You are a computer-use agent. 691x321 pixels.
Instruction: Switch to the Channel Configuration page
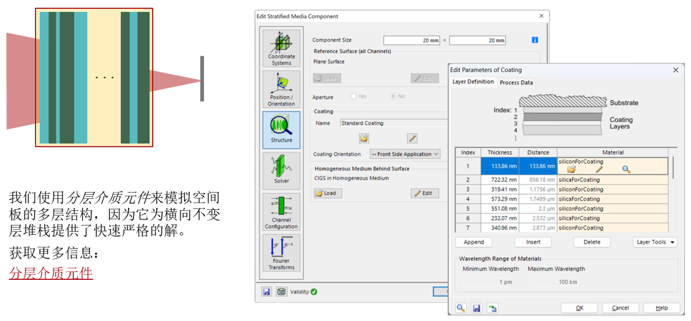click(281, 211)
